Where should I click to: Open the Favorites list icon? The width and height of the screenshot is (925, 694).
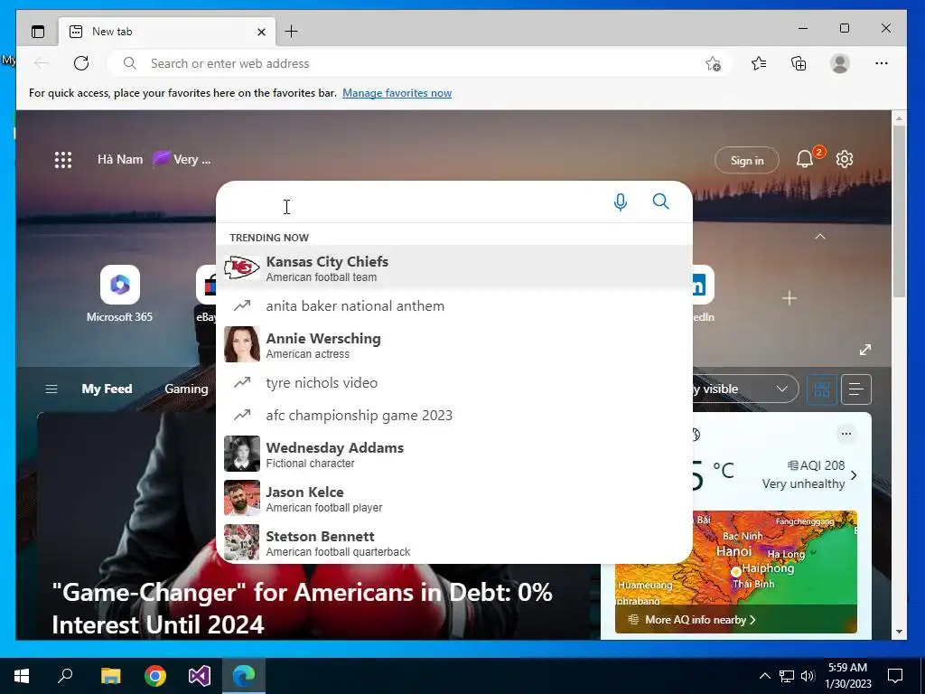pos(759,63)
